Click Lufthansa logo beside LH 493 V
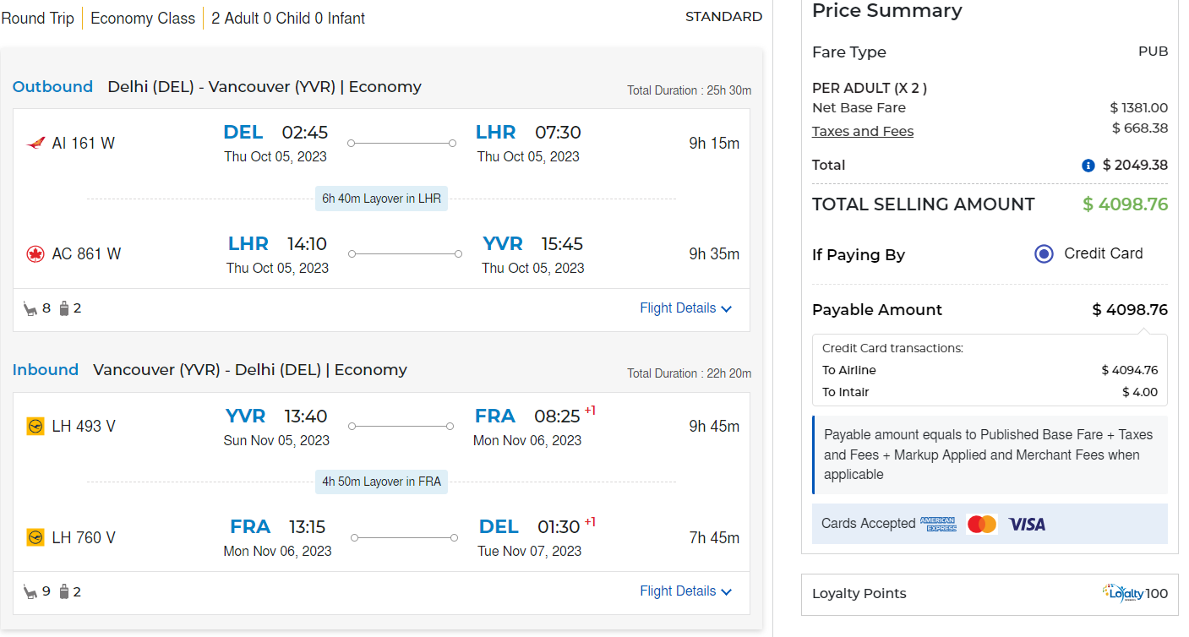The image size is (1189, 637). 35,427
